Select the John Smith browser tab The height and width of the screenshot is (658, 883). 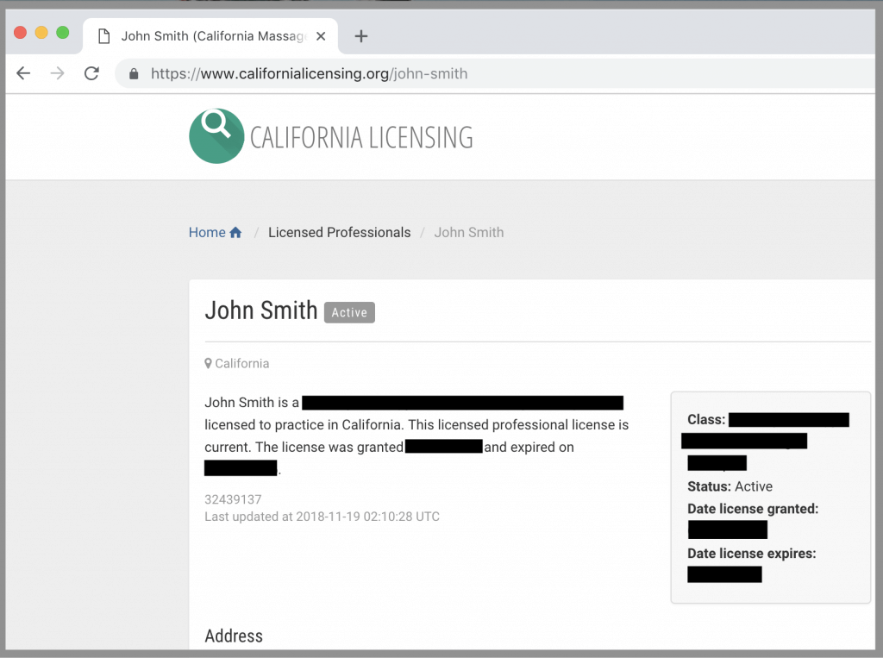coord(212,36)
